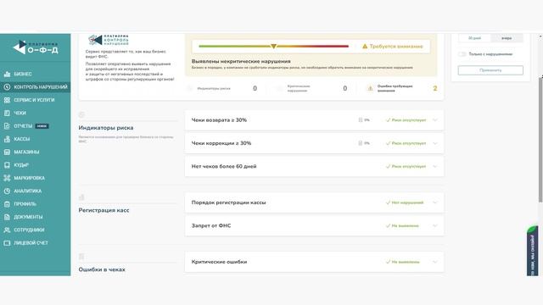Click the Кассы sidebar icon

point(7,139)
